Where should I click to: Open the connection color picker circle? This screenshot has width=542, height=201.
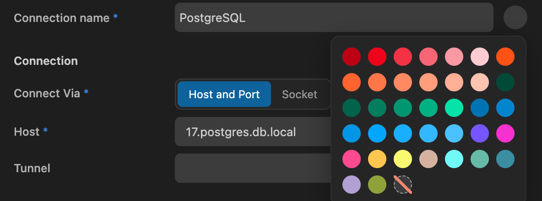[515, 17]
